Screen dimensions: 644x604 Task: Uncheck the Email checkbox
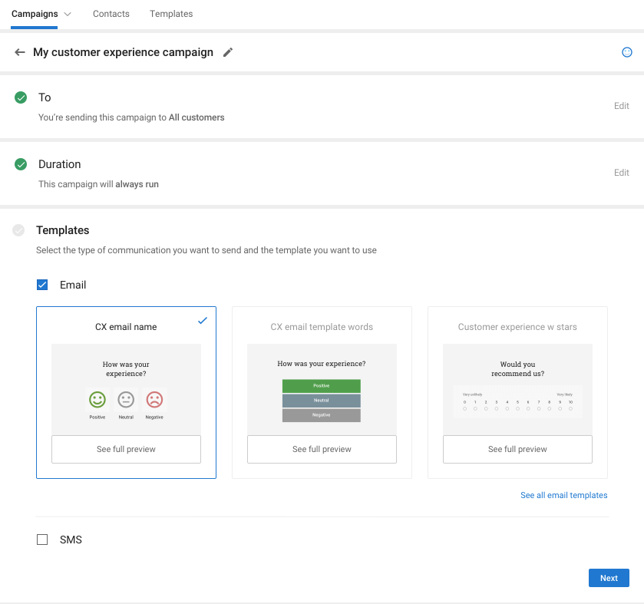42,285
